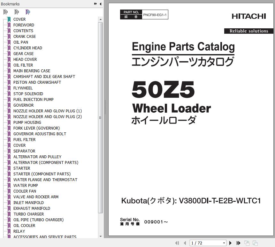Open NOZZLE HOLDER AND GLOW PLUG (2)
This screenshot has height=247, width=275.
(48, 117)
